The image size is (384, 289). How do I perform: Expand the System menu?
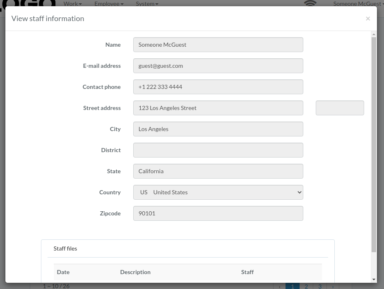(x=147, y=4)
